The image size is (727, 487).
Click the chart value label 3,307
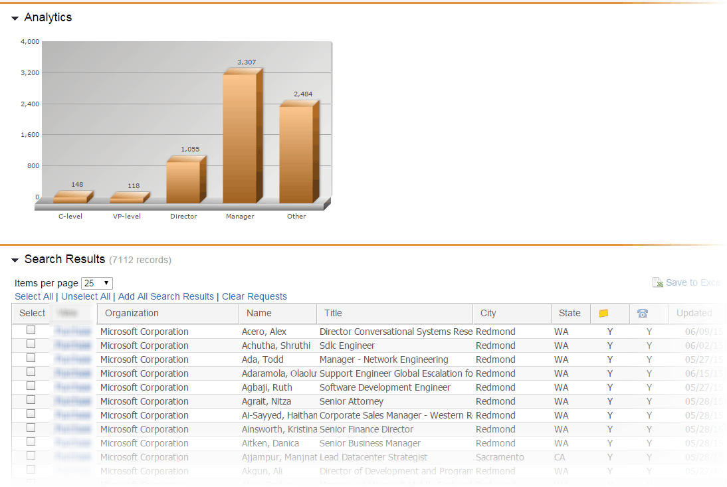point(246,62)
